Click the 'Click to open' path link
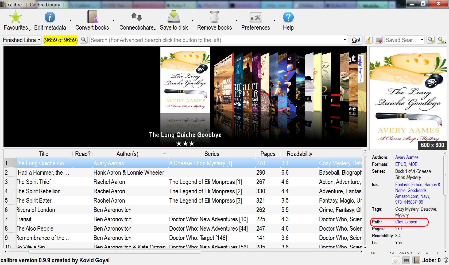Screen dimensions: 449x265 [406, 222]
